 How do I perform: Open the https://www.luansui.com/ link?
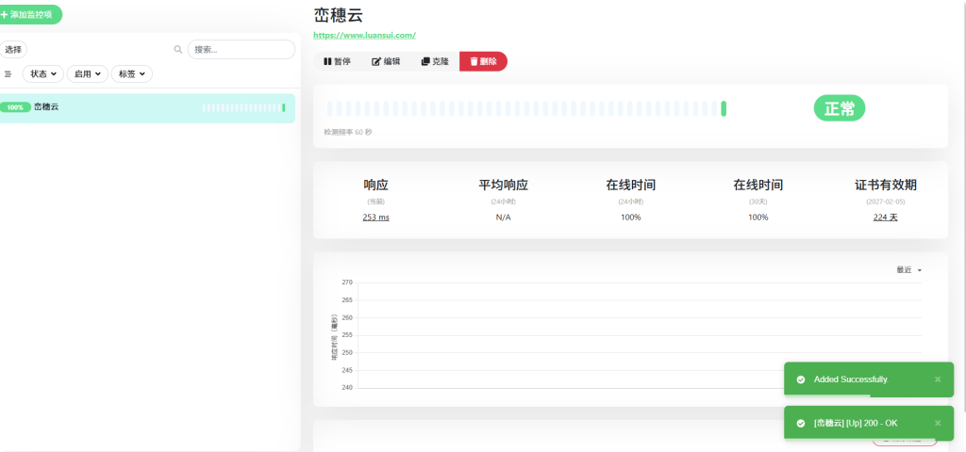[365, 36]
